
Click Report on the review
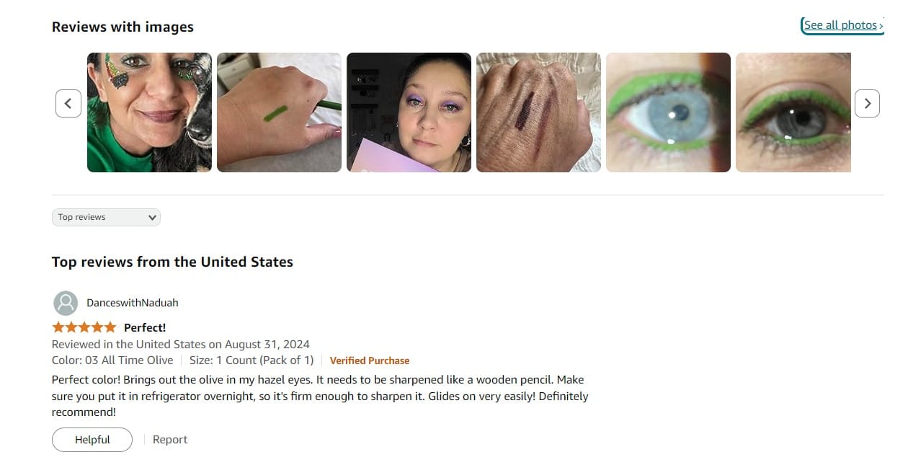point(170,440)
